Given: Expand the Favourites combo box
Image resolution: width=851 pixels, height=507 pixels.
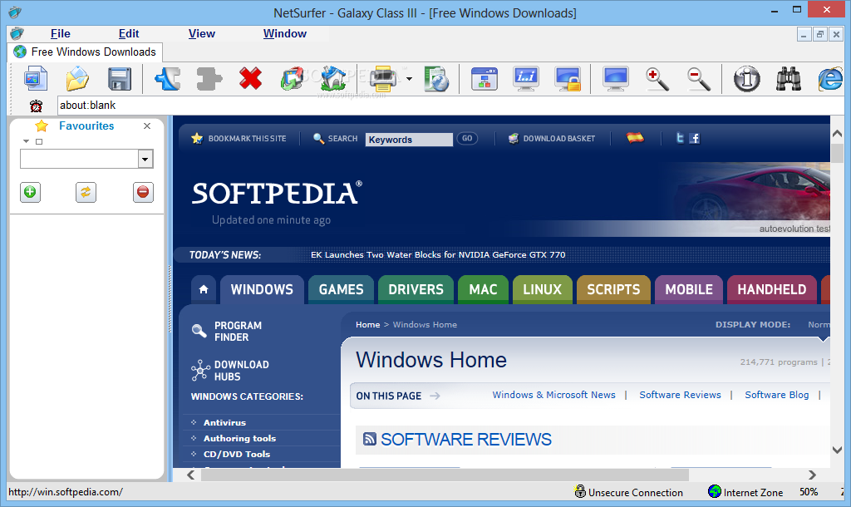Looking at the screenshot, I should coord(145,160).
